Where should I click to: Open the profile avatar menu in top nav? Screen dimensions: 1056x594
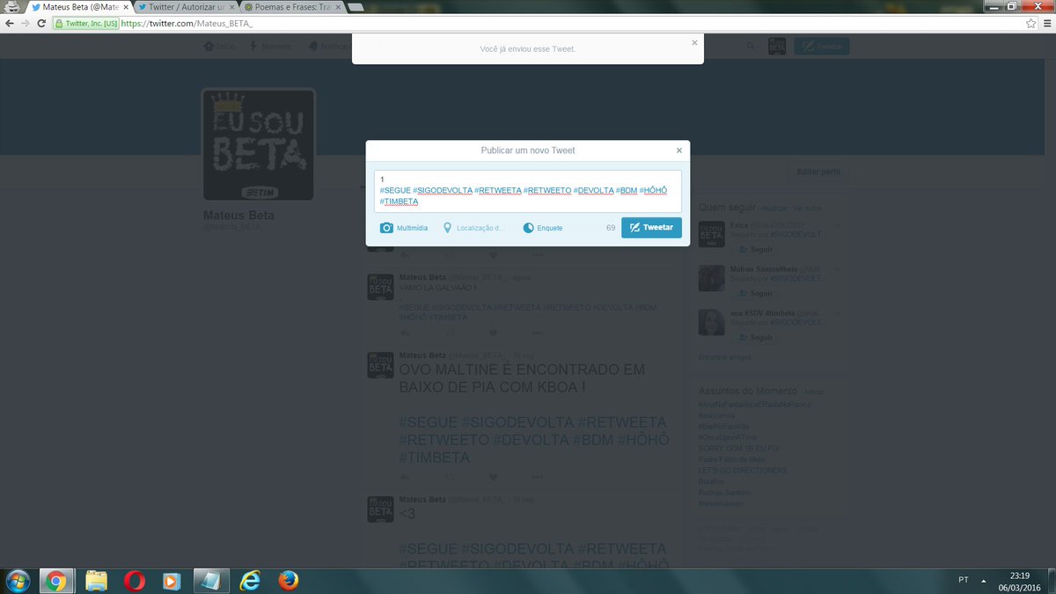coord(777,47)
